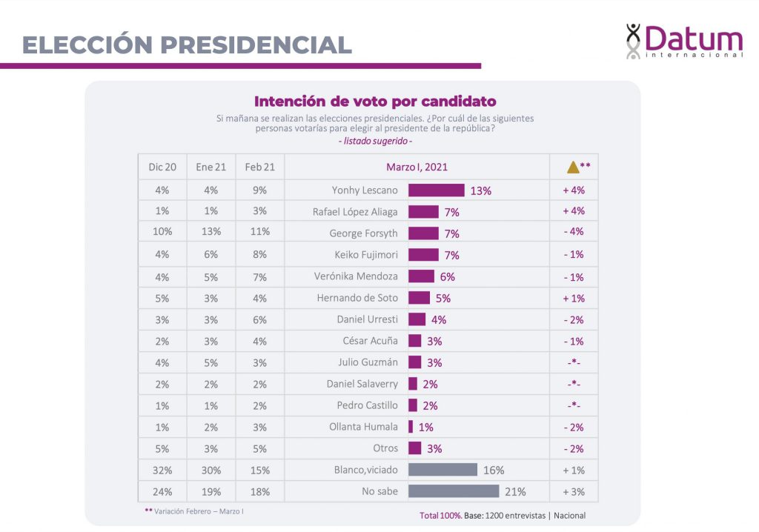Image resolution: width=759 pixels, height=532 pixels.
Task: Select the Ene 21 column header
Action: click(211, 167)
